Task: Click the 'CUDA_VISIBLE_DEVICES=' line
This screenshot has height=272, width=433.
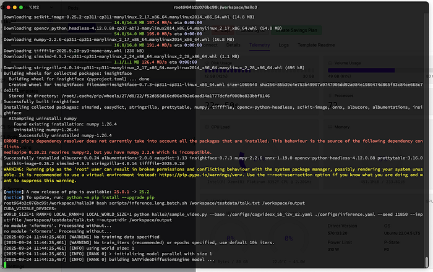Action: point(30,209)
